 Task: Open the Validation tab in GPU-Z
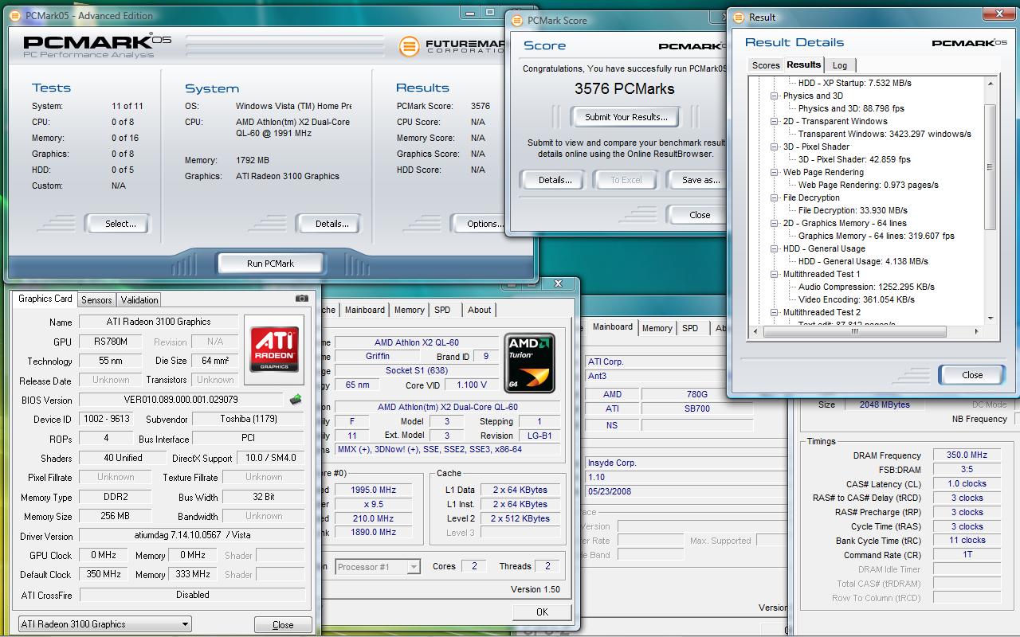coord(139,300)
